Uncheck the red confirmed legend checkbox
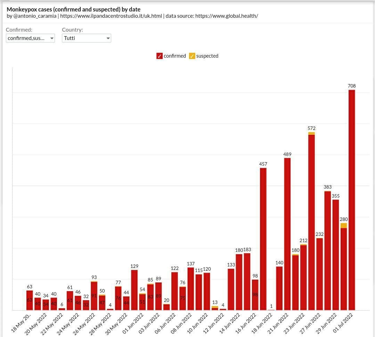375x337 pixels. pos(160,56)
